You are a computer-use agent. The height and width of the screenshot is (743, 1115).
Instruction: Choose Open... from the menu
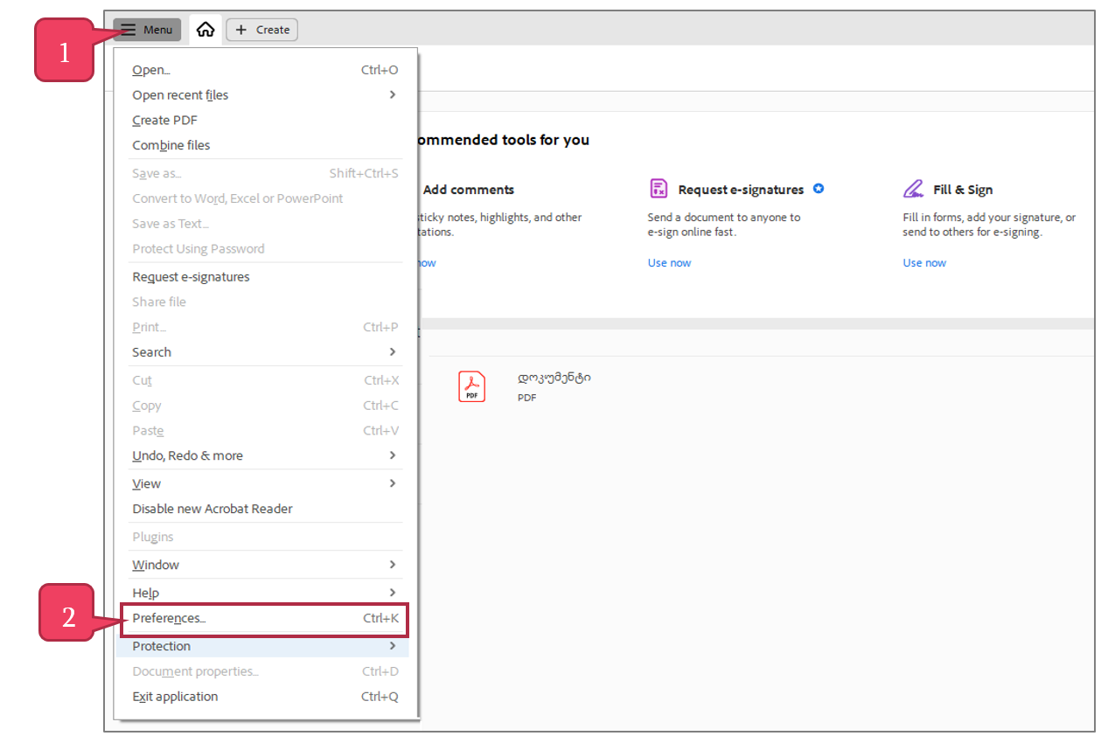tap(265, 70)
